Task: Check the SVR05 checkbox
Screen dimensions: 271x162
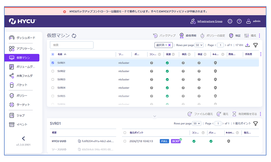Action: click(53, 96)
